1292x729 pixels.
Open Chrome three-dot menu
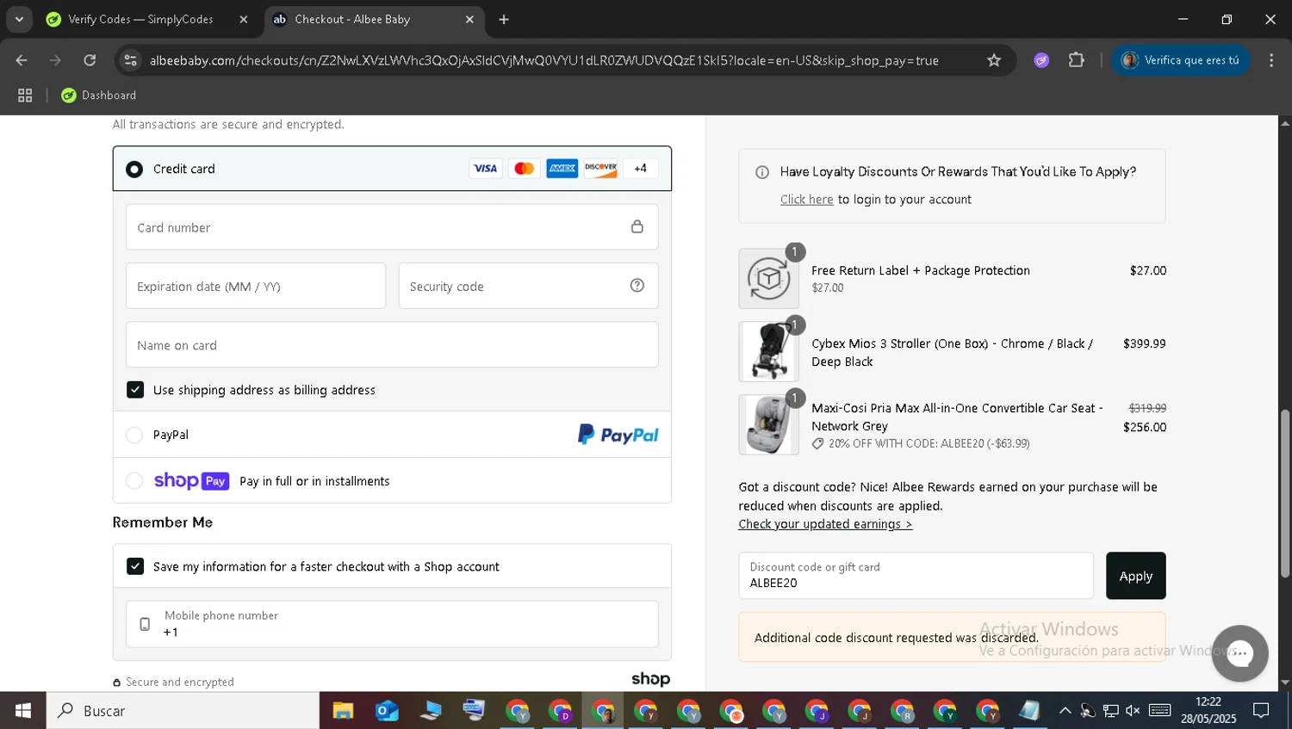pos(1271,60)
